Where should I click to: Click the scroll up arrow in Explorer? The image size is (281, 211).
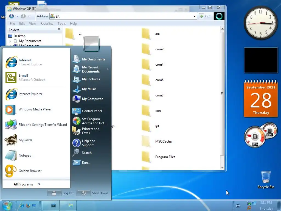click(222, 29)
